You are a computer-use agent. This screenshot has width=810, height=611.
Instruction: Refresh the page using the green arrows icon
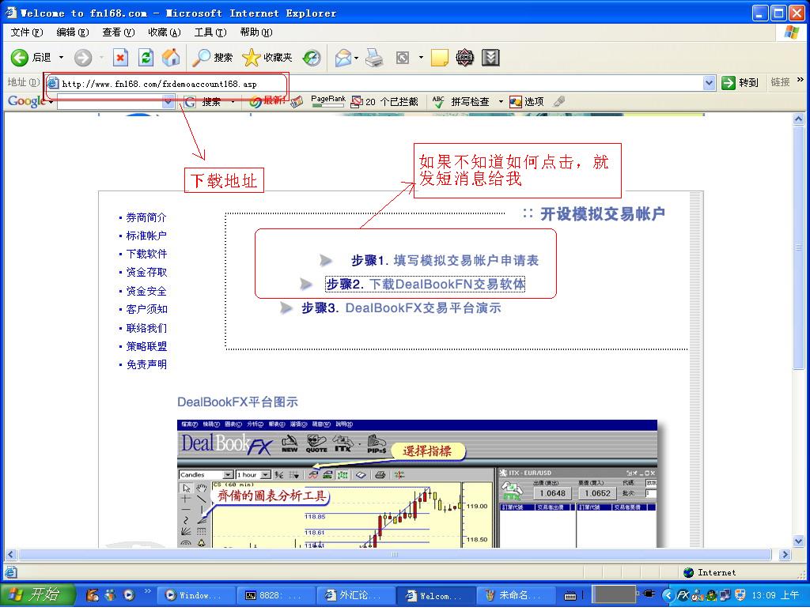click(x=146, y=57)
